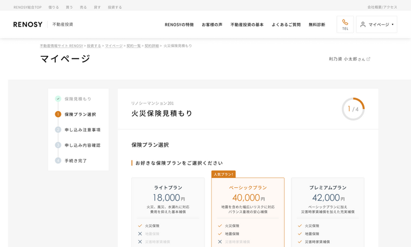
Task: Click sidebar step 申し込み内容確認
Action: point(83,145)
